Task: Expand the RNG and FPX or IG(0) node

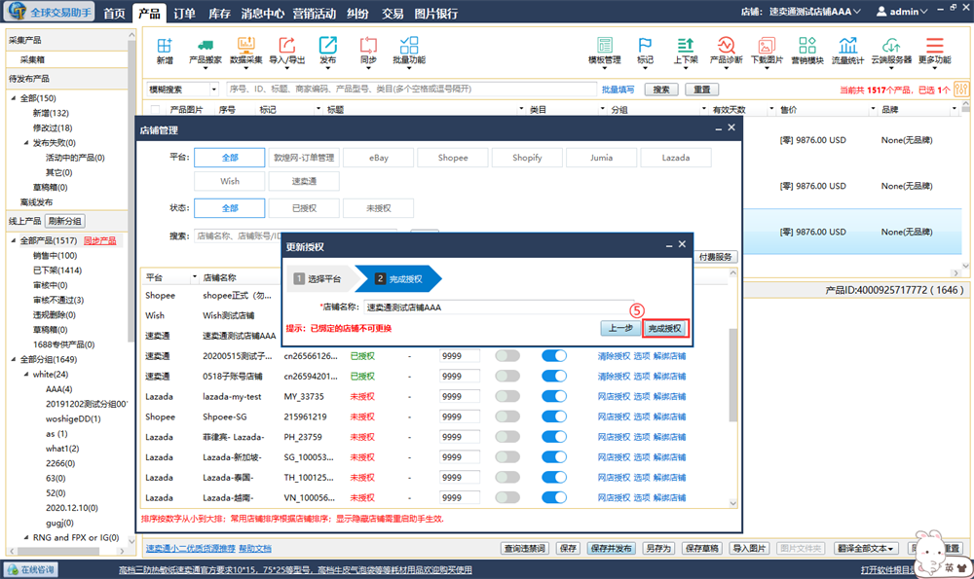Action: tap(26, 537)
